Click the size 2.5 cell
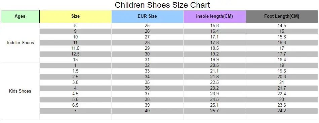The image size is (319, 123). pyautogui.click(x=76, y=77)
